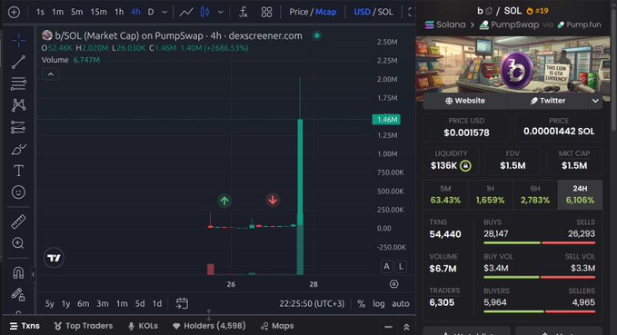Open the go to date calendar icon
The width and height of the screenshot is (617, 335).
tap(182, 303)
